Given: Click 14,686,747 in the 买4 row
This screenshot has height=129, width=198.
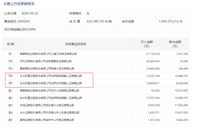Looking at the screenshot, I should tap(181, 76).
